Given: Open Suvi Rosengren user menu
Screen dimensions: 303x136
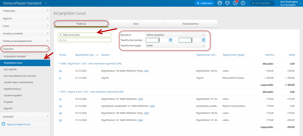Looking at the screenshot, I should (291, 3).
